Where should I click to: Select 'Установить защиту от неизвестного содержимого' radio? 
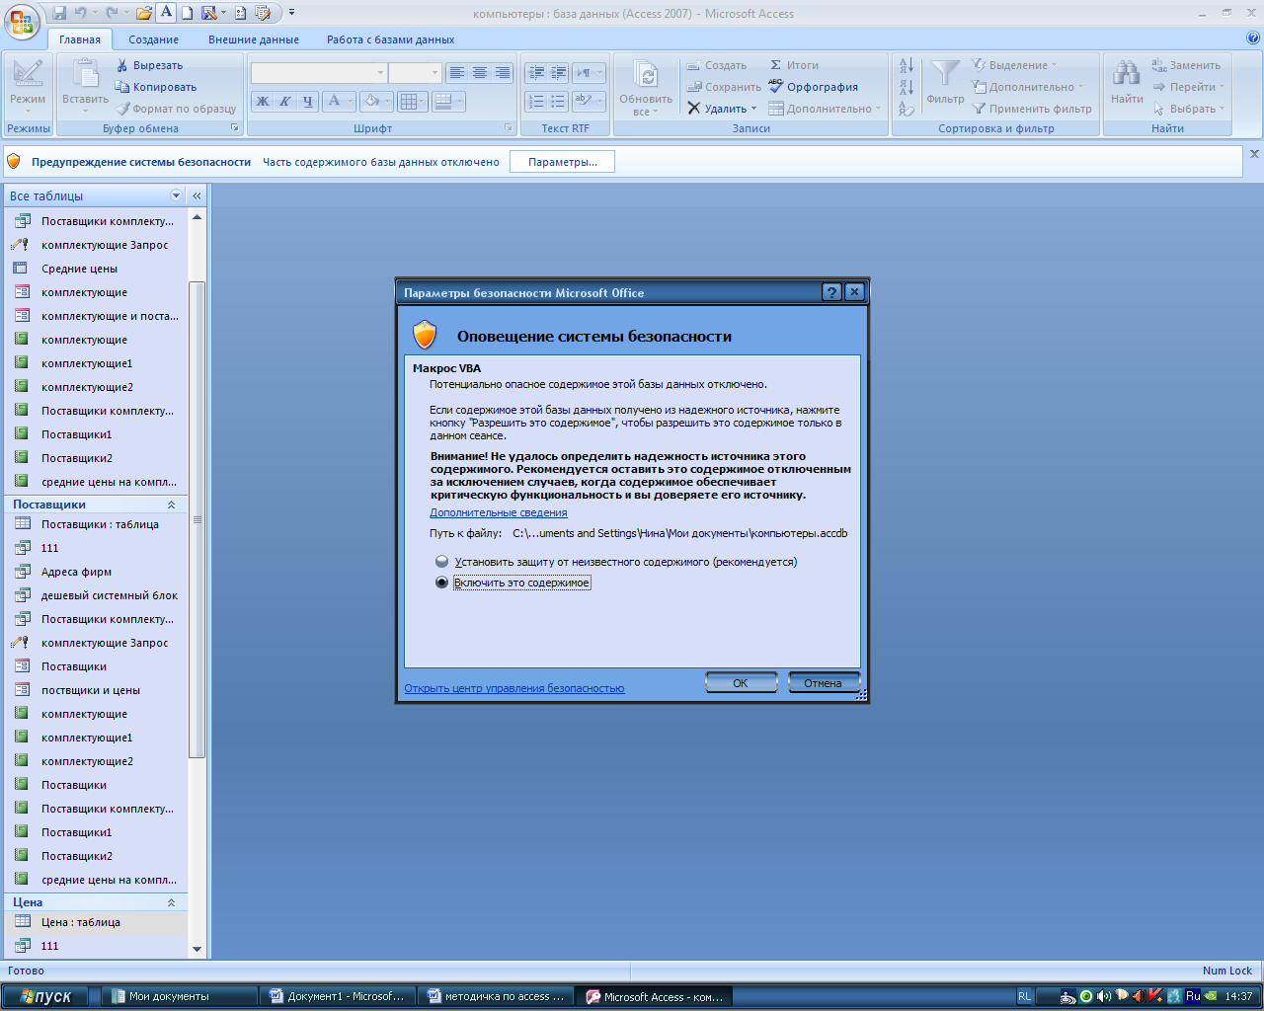click(x=442, y=562)
